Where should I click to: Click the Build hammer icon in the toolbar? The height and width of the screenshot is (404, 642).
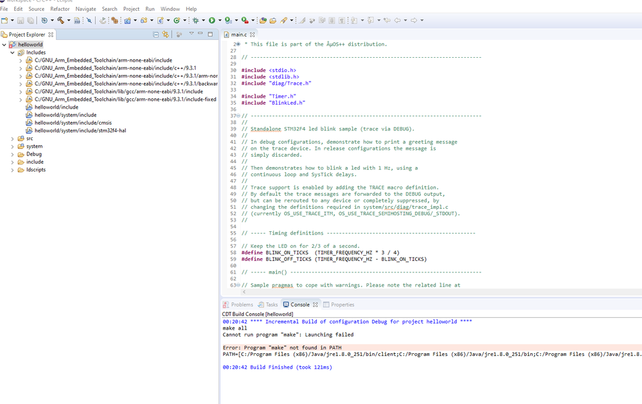tap(60, 20)
